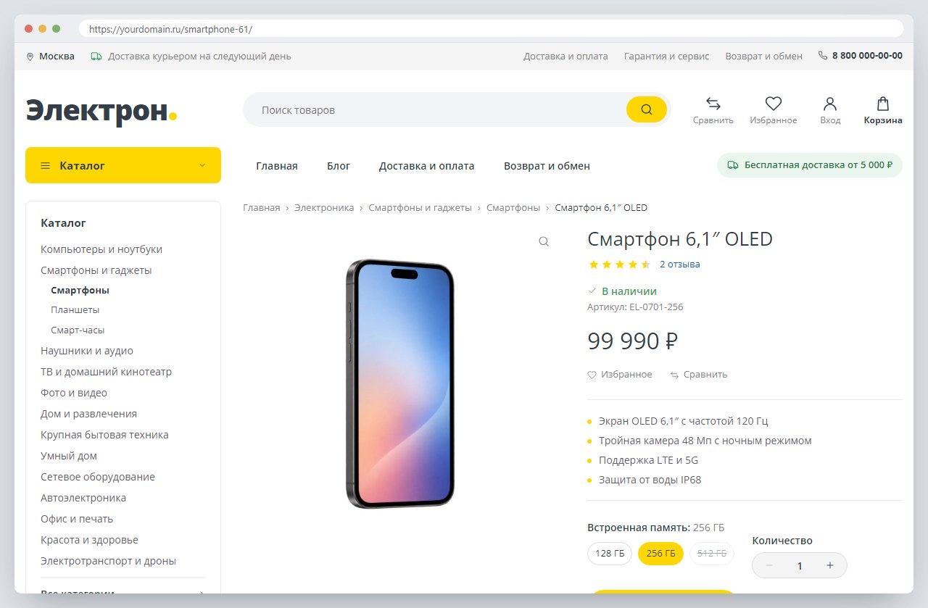Open the Блог menu item
928x608 pixels.
(339, 166)
